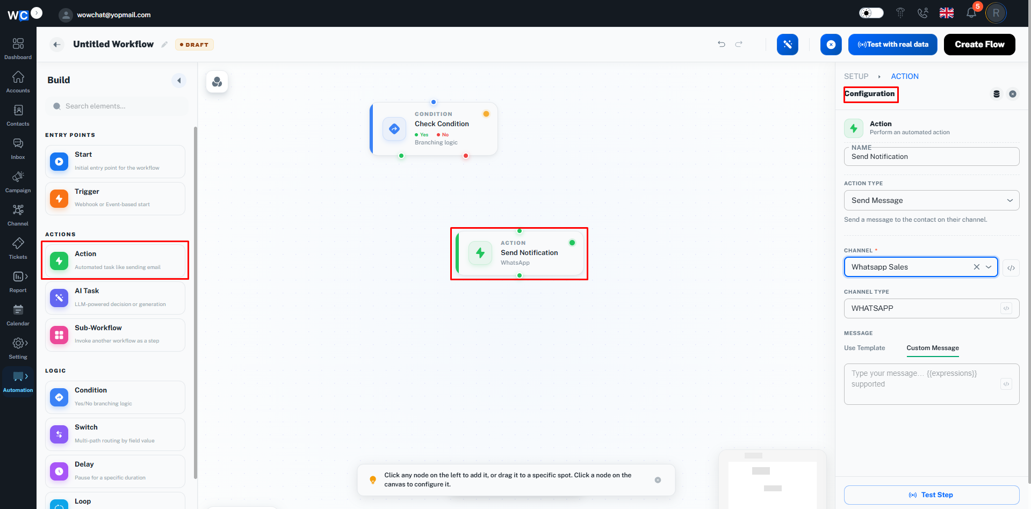Dismiss the canvas hint message

tap(658, 480)
